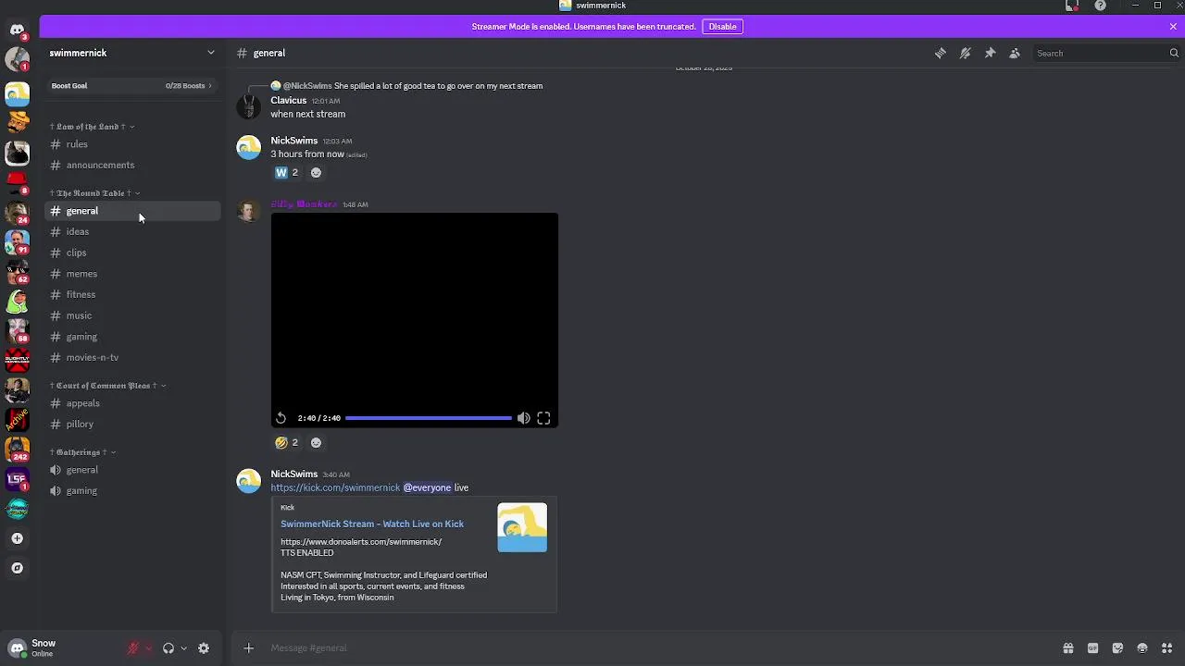Screen dimensions: 1185x666
Task: Open the music channel
Action: tap(132, 315)
